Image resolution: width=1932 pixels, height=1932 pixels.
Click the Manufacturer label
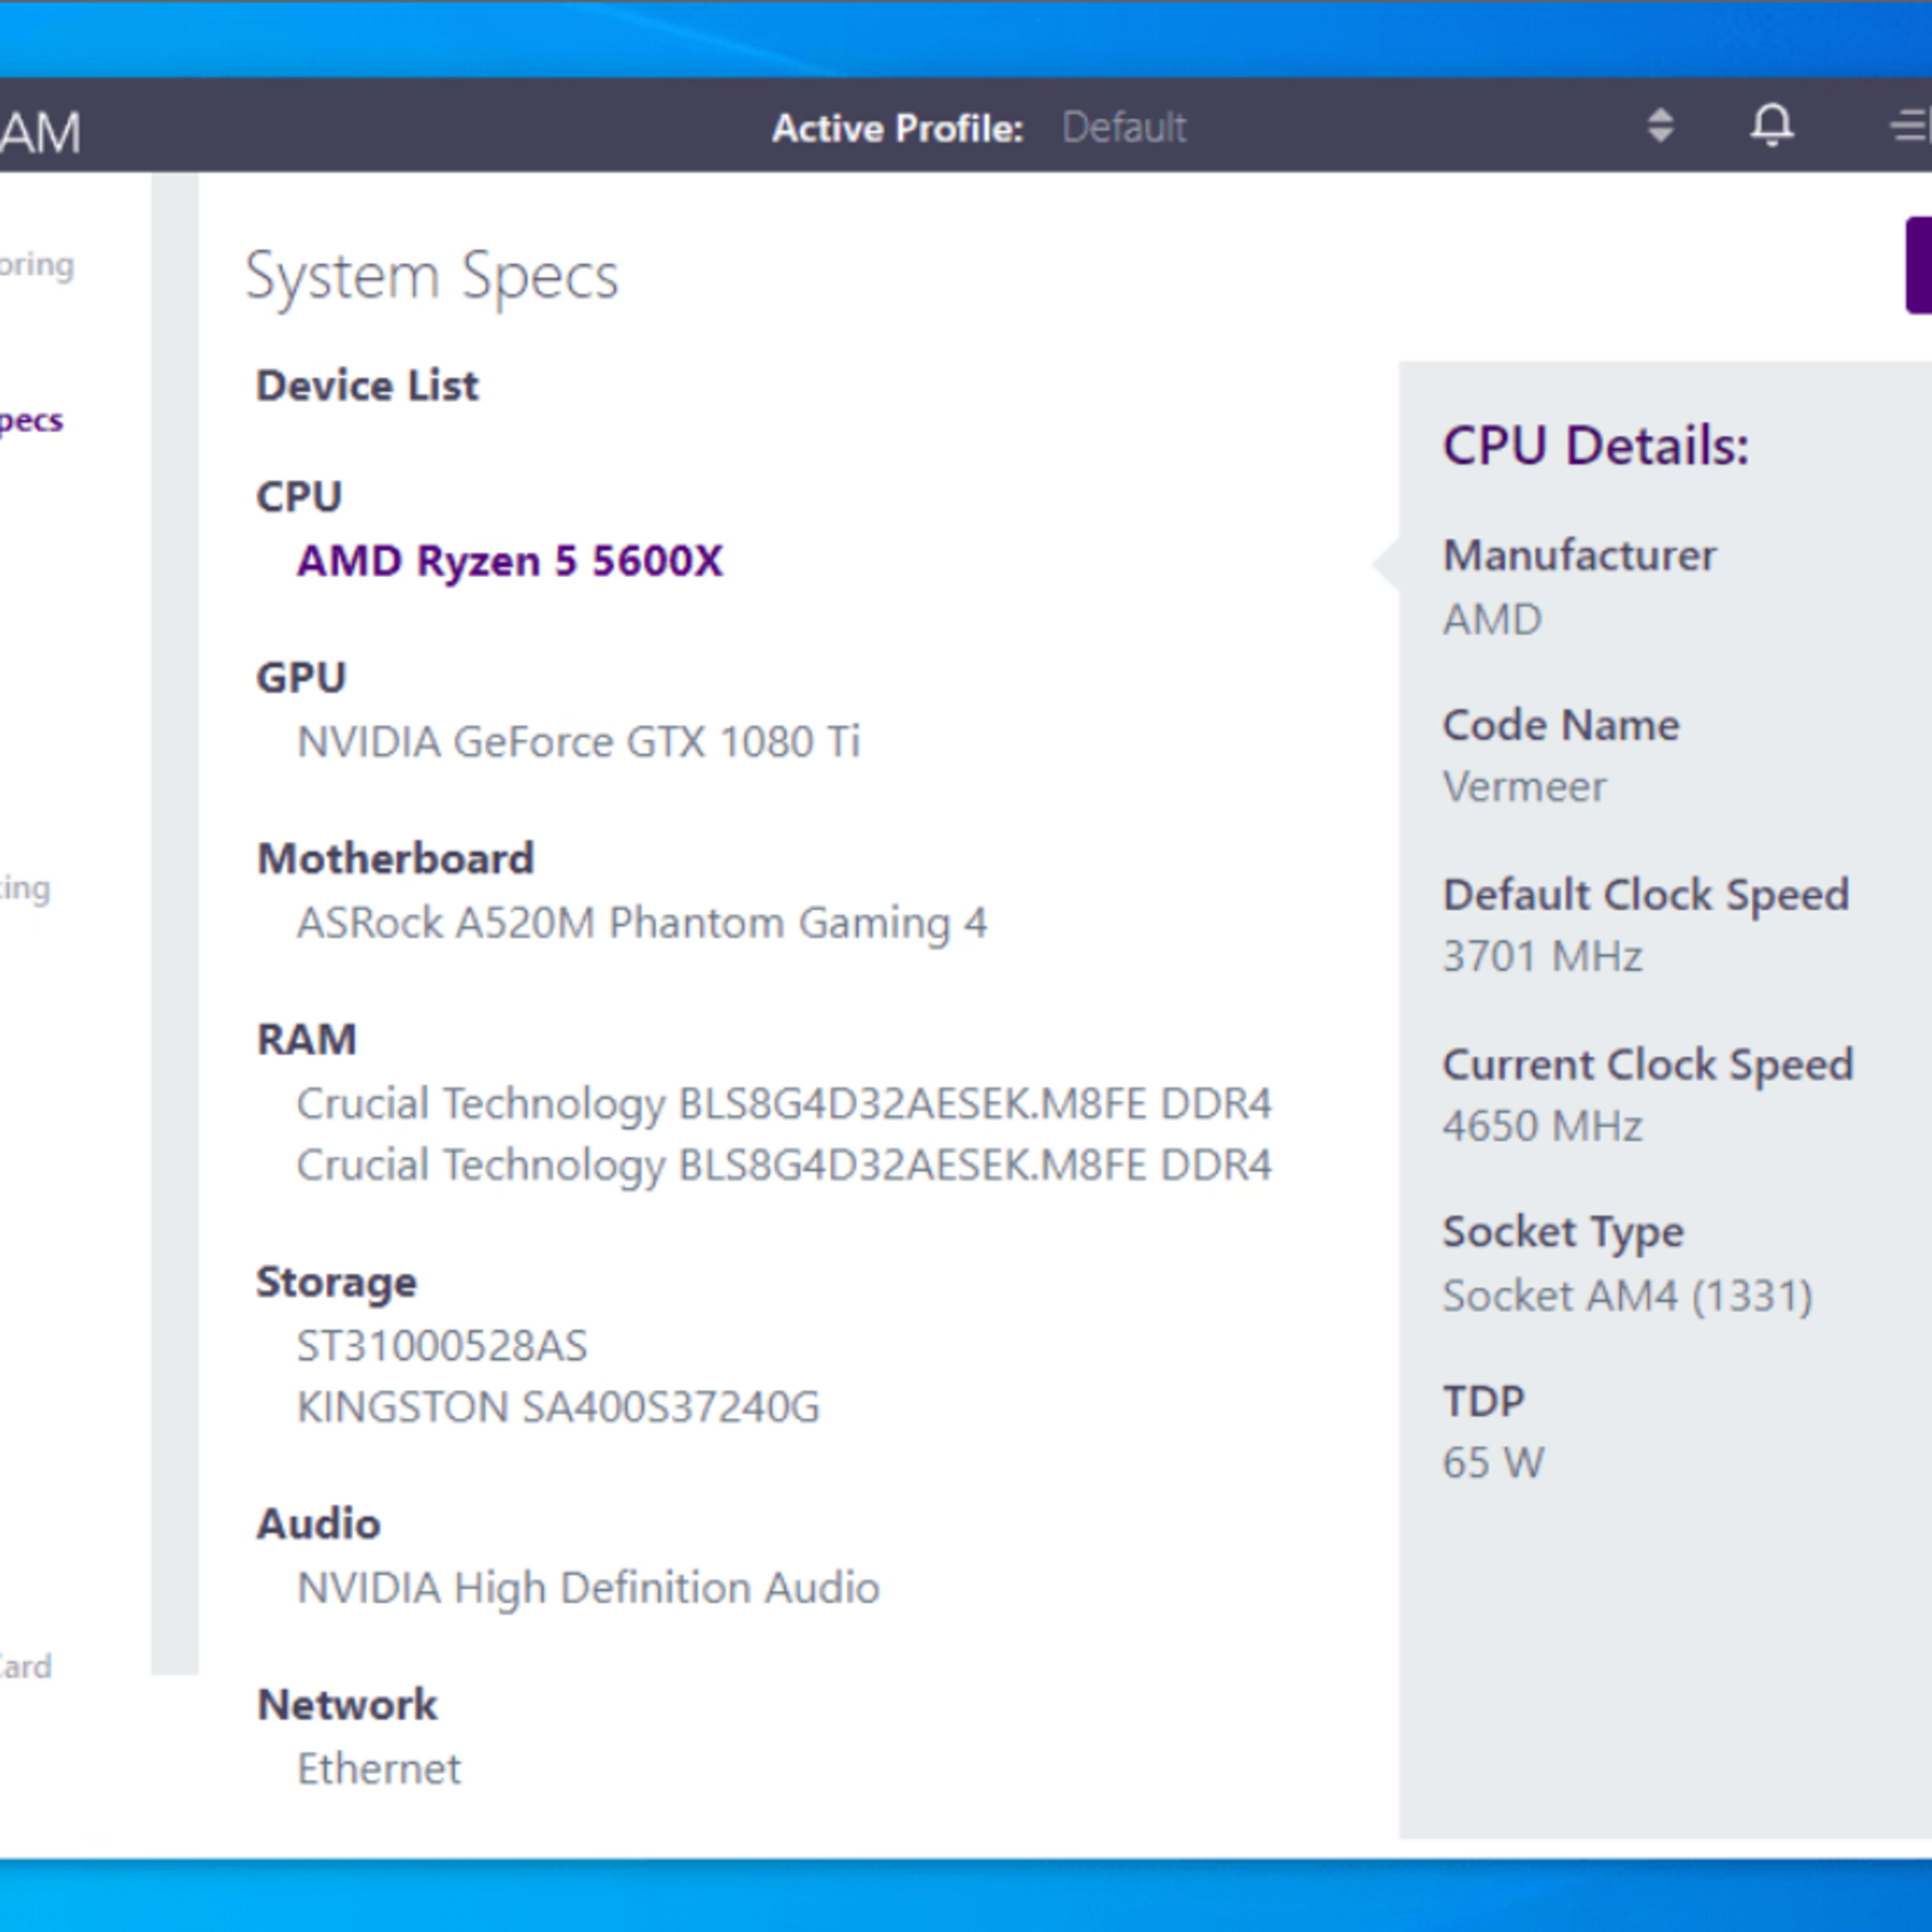tap(1579, 556)
